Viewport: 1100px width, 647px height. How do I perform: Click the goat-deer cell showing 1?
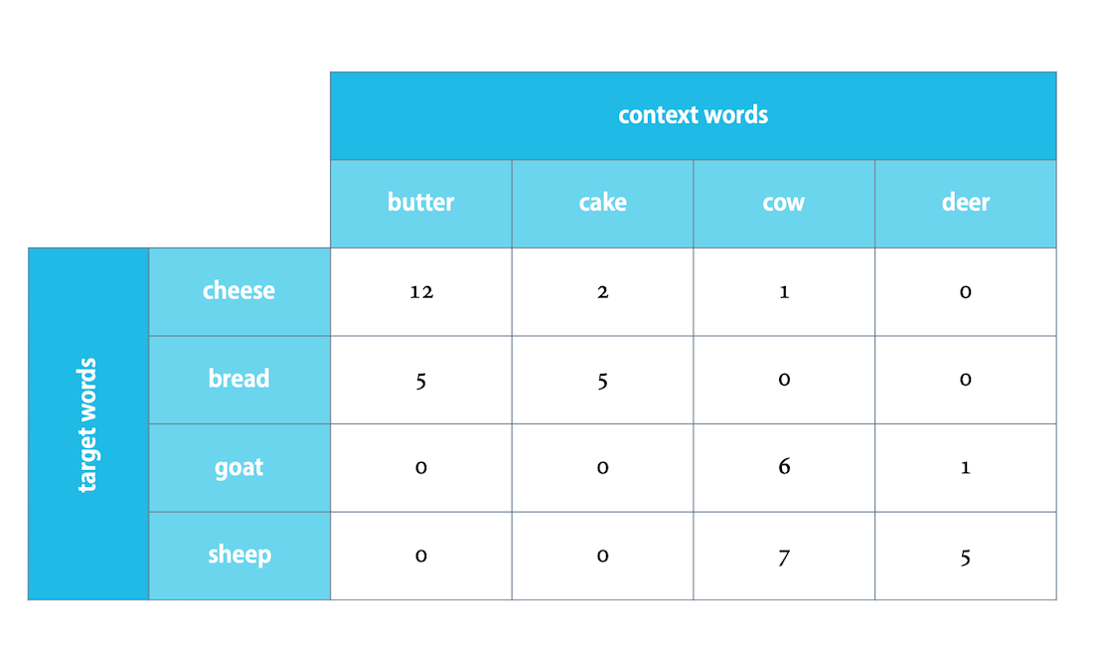[965, 468]
